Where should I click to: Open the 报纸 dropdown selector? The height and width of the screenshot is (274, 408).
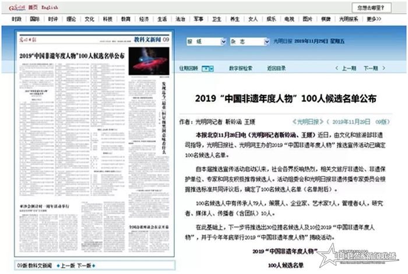point(205,43)
